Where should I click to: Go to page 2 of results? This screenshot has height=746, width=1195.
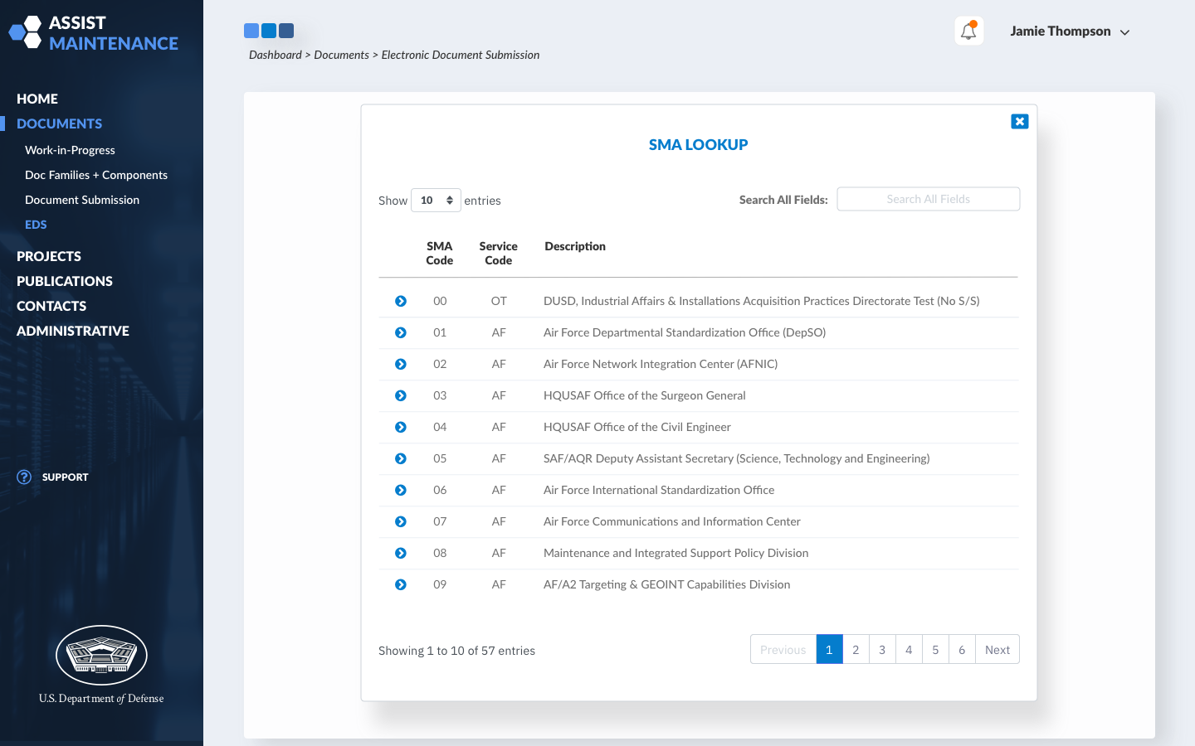(856, 649)
